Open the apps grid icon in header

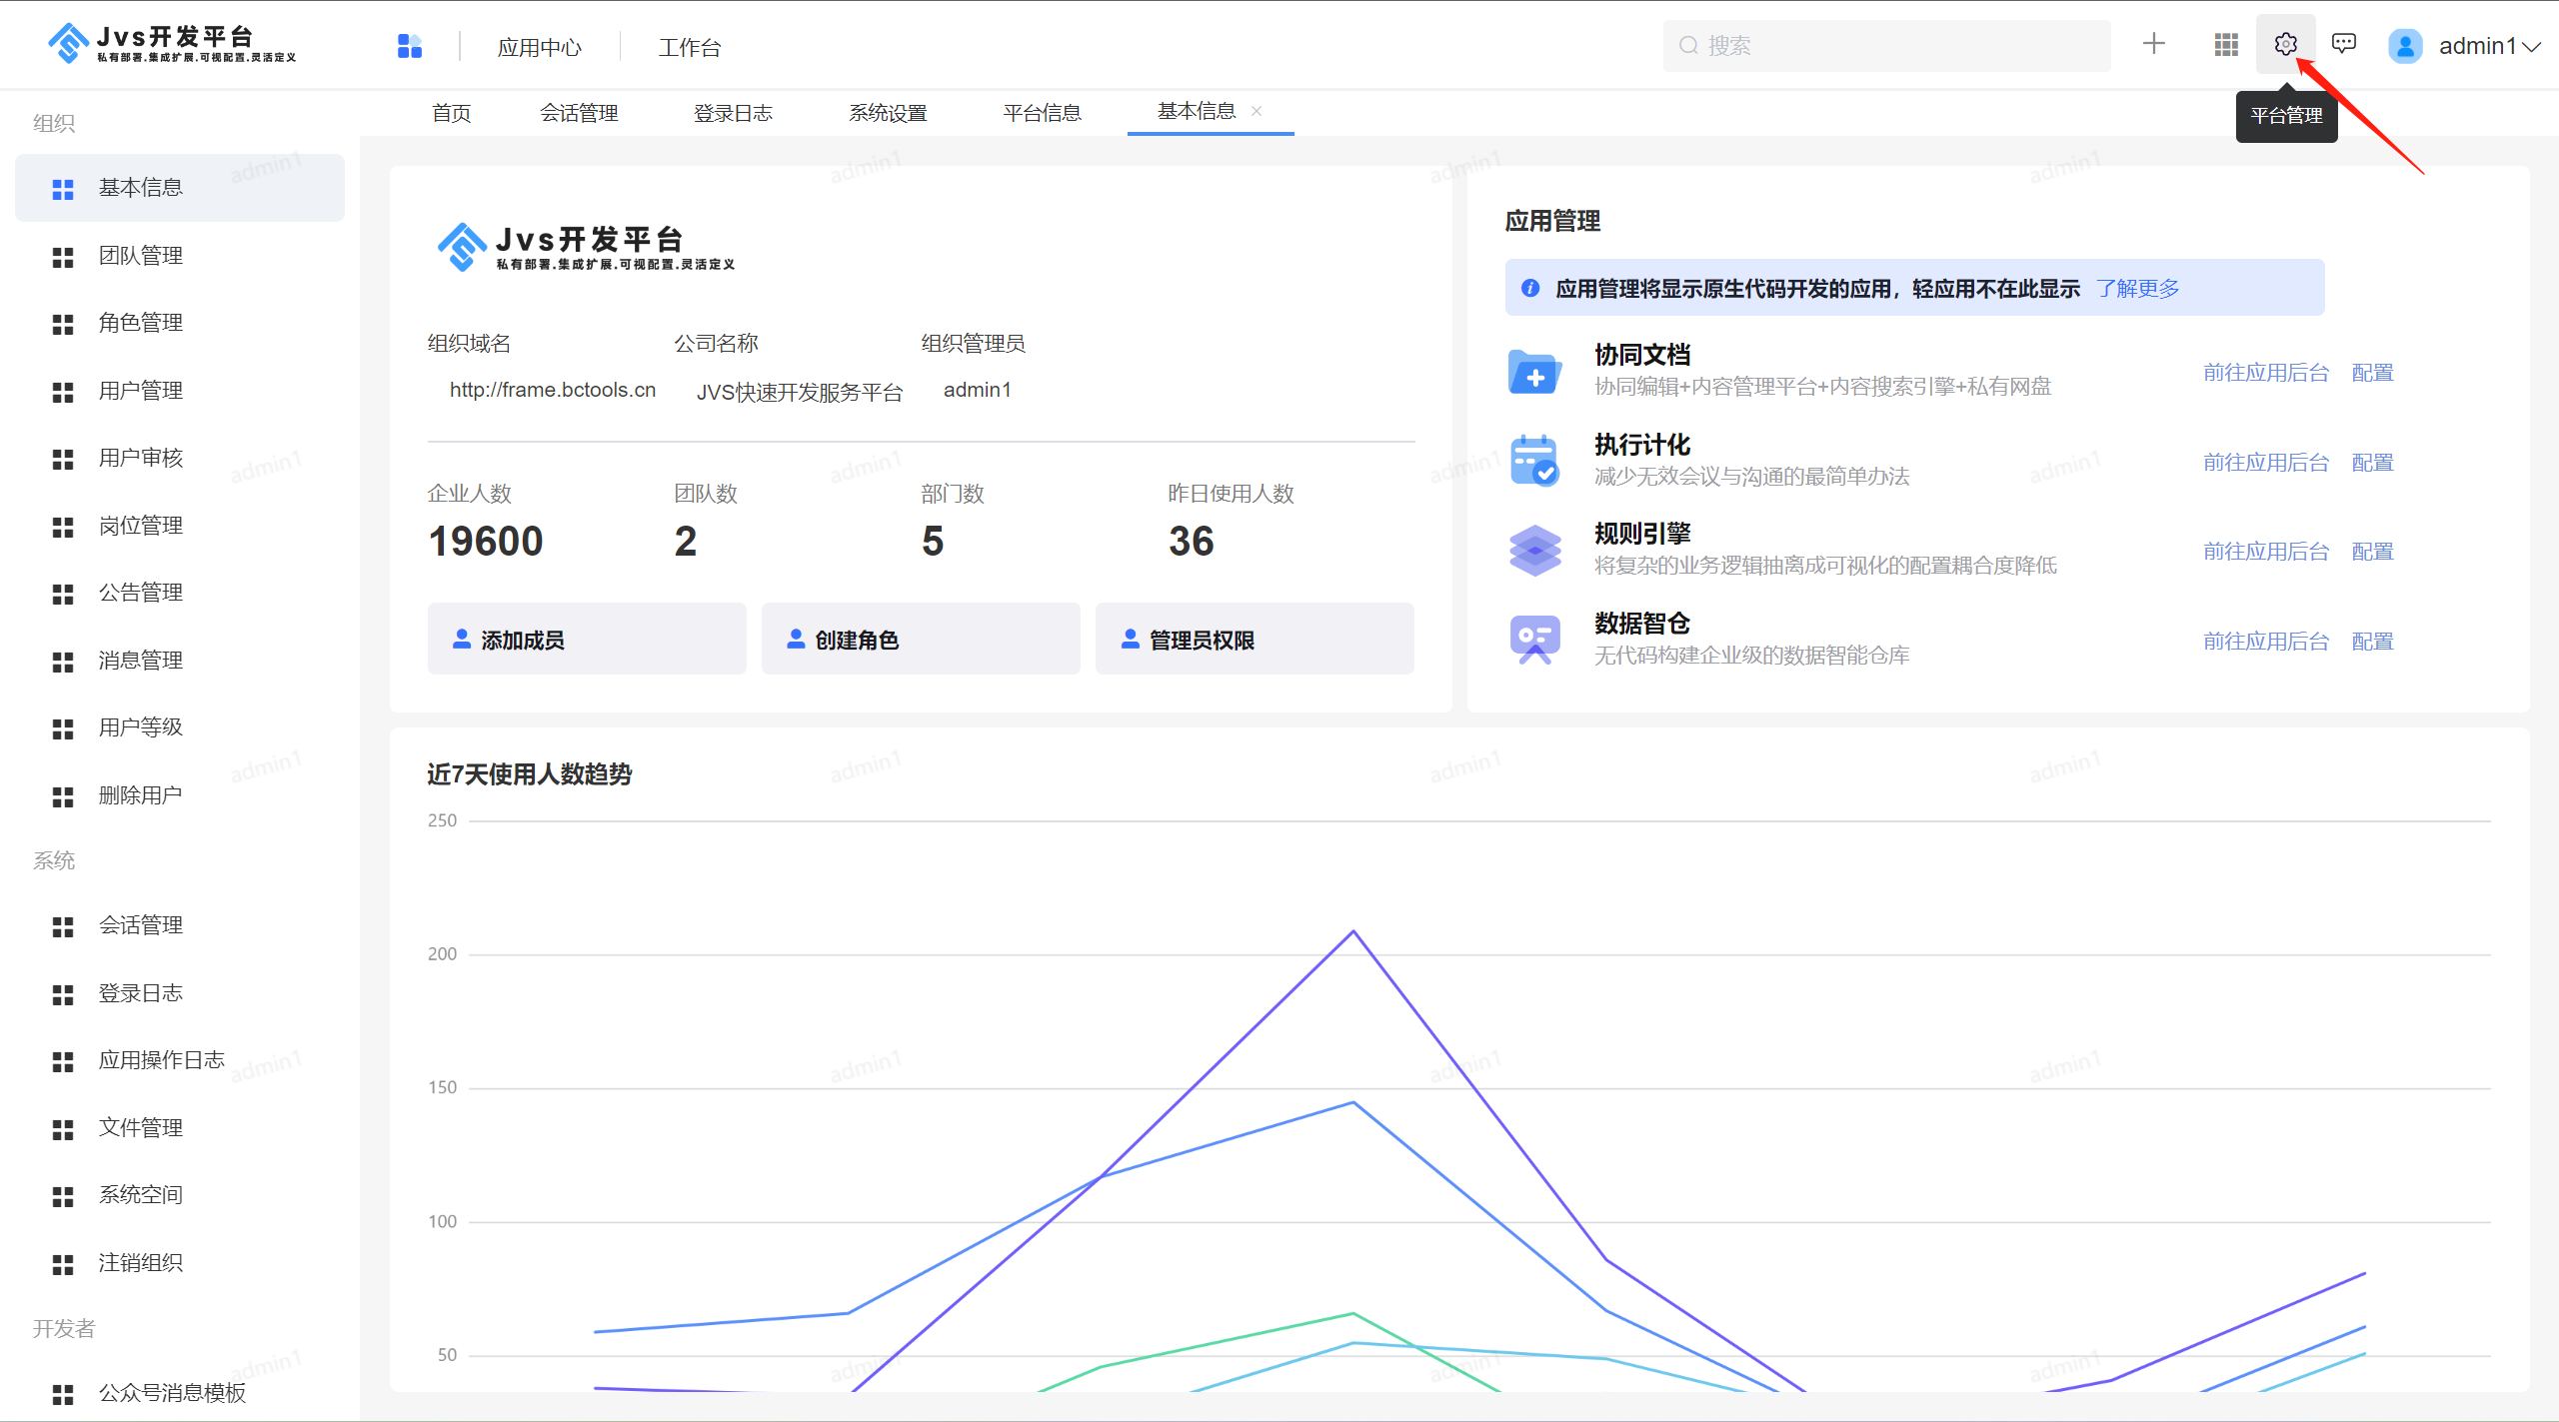tap(2226, 45)
